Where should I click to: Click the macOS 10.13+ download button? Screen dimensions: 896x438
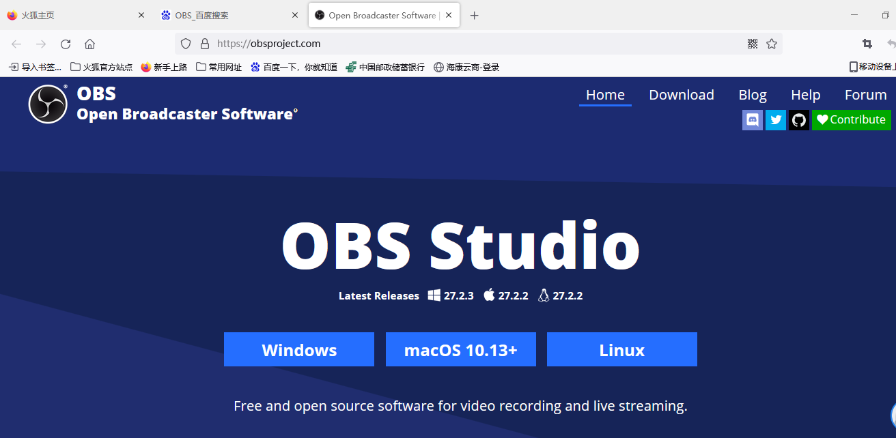(461, 349)
